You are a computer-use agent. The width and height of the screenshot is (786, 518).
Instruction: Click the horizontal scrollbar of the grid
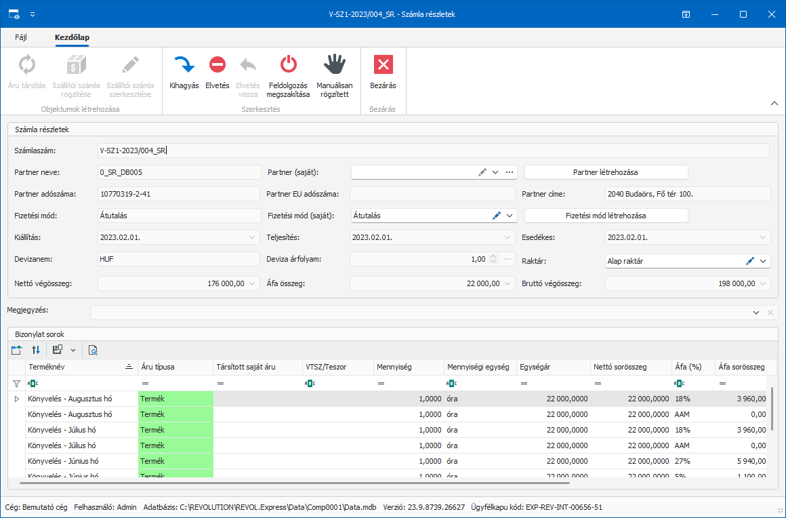point(295,483)
